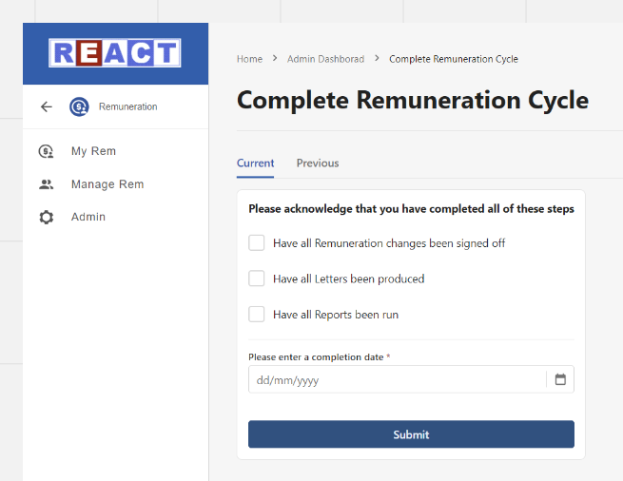Open the Admin menu item
623x481 pixels.
[88, 218]
